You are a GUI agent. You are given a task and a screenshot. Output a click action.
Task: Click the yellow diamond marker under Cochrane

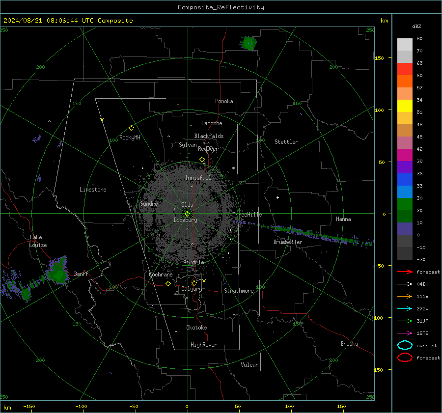click(168, 284)
